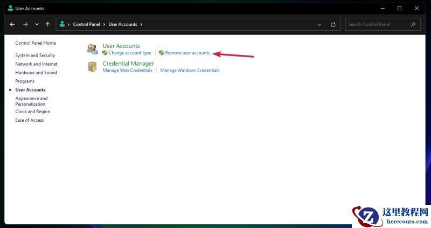The image size is (431, 228).
Task: Select User Accounts in sidebar
Action: click(x=30, y=89)
